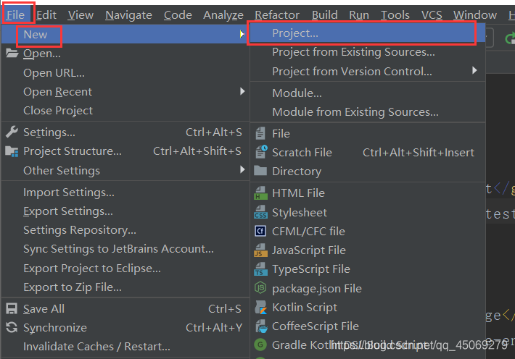Click the Ctrl+Alt+Shift+Insert shortcut text
The height and width of the screenshot is (359, 515).
tap(419, 153)
